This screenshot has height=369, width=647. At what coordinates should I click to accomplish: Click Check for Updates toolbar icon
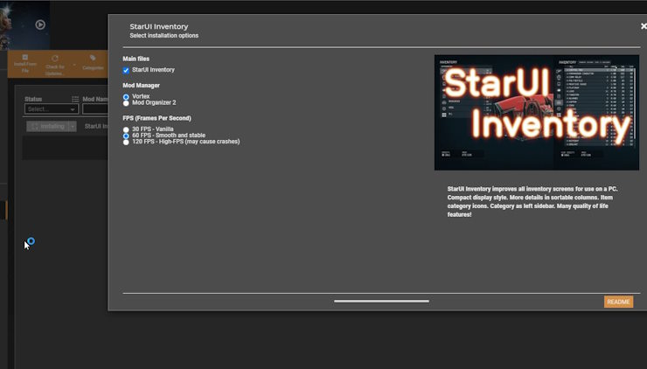tap(55, 66)
